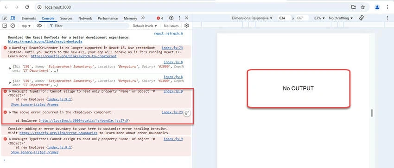Activate the inspect element picker icon
The height and width of the screenshot is (168, 394).
click(5, 18)
